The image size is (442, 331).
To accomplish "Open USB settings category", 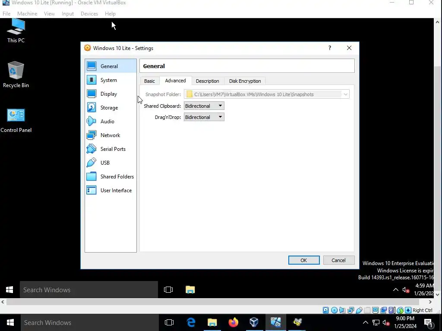I will (x=110, y=162).
